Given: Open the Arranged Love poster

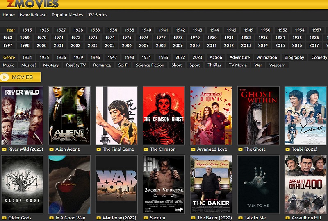Looking at the screenshot, I should click(211, 116).
